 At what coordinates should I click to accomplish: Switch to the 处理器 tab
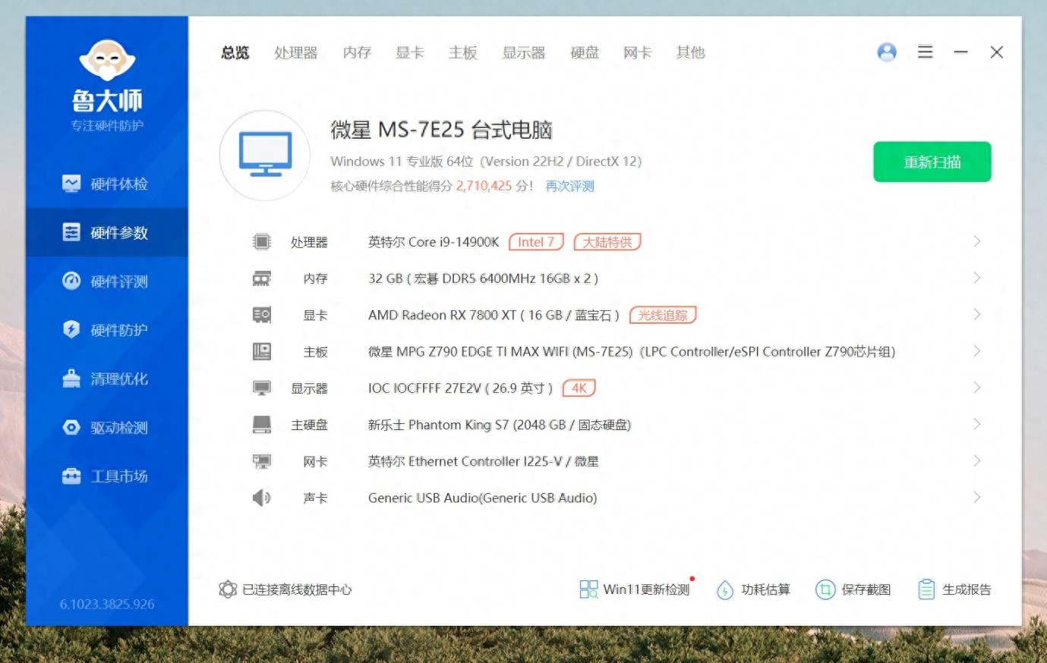(x=296, y=52)
